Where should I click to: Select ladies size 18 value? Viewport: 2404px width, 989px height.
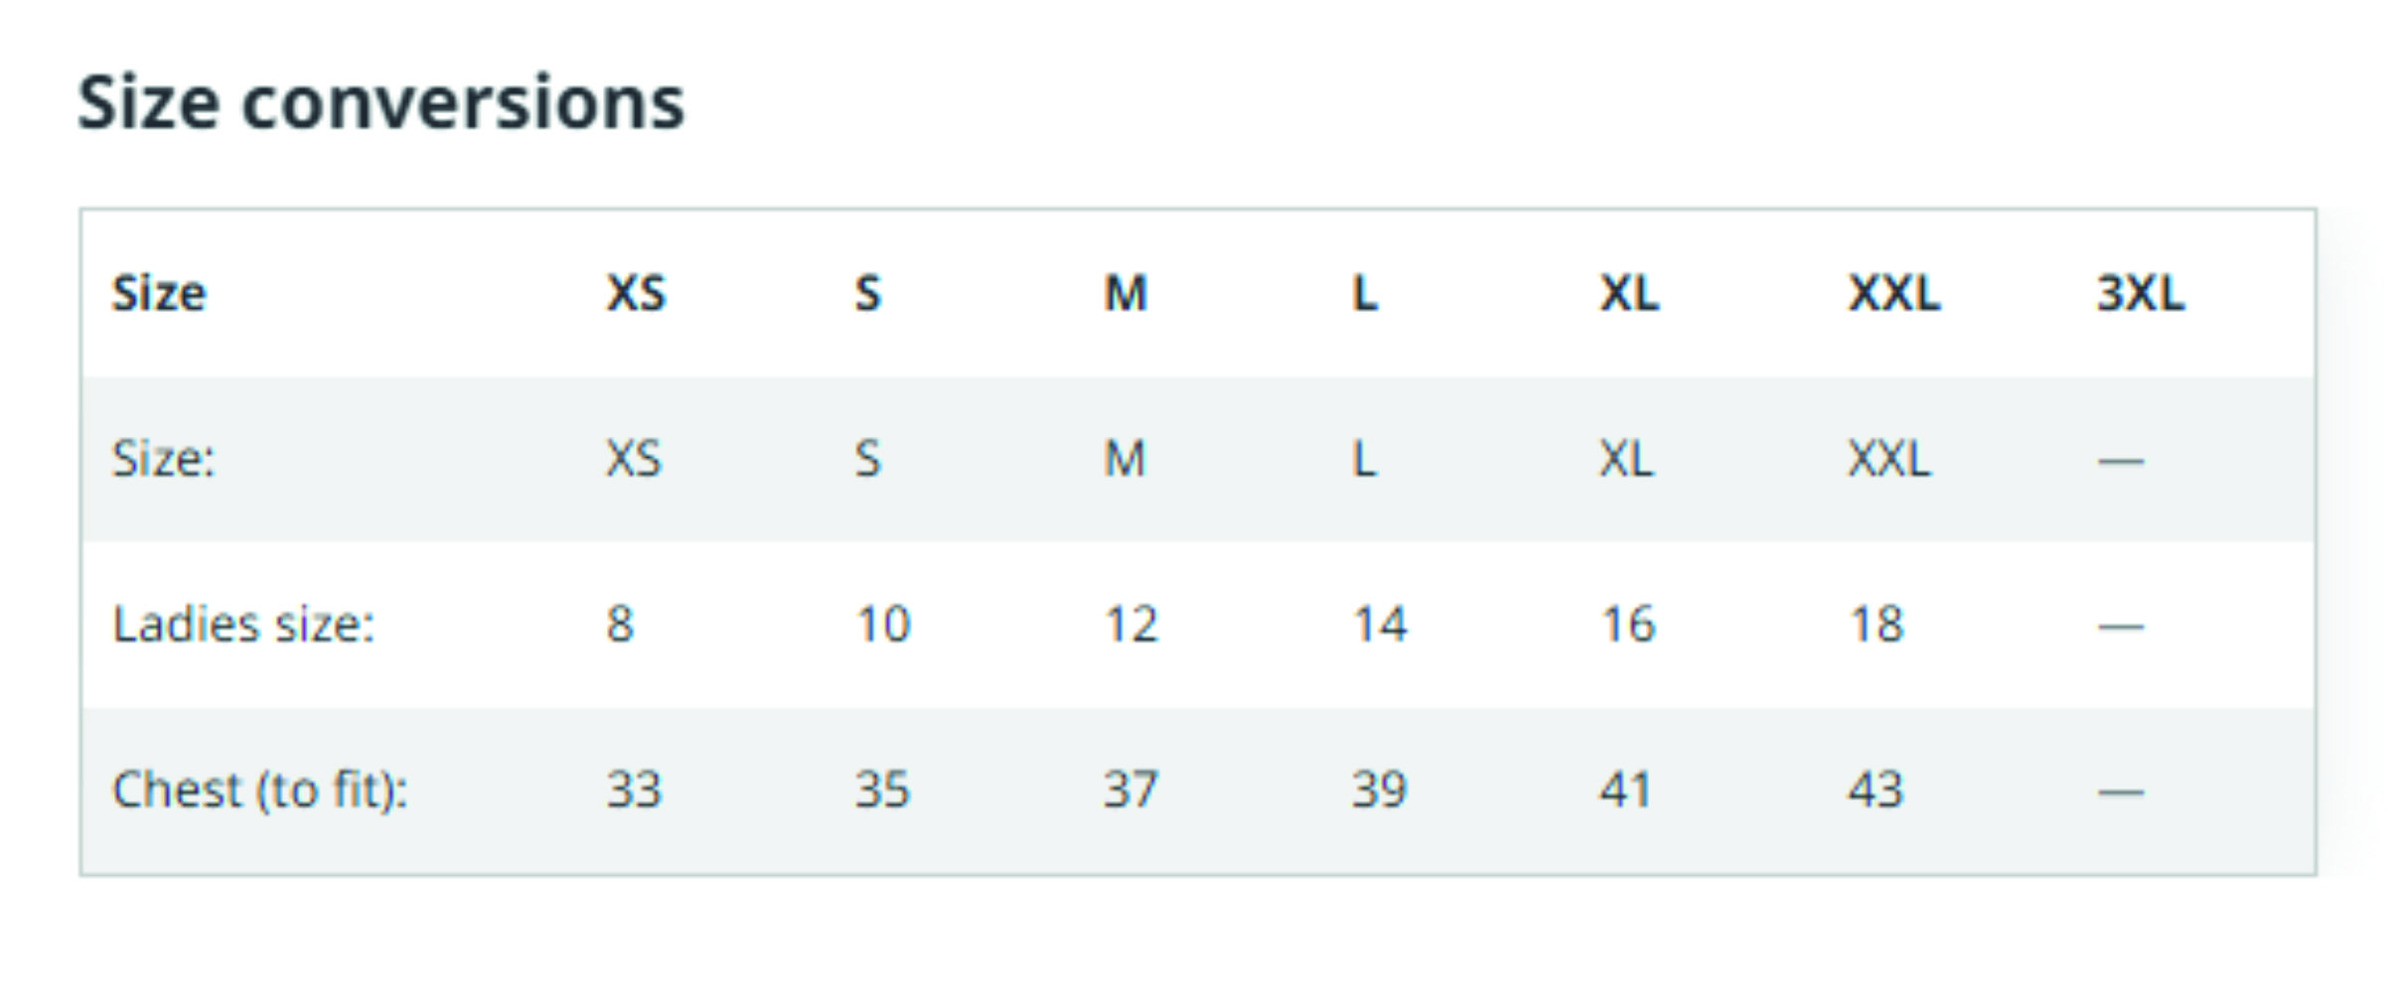tap(1876, 625)
